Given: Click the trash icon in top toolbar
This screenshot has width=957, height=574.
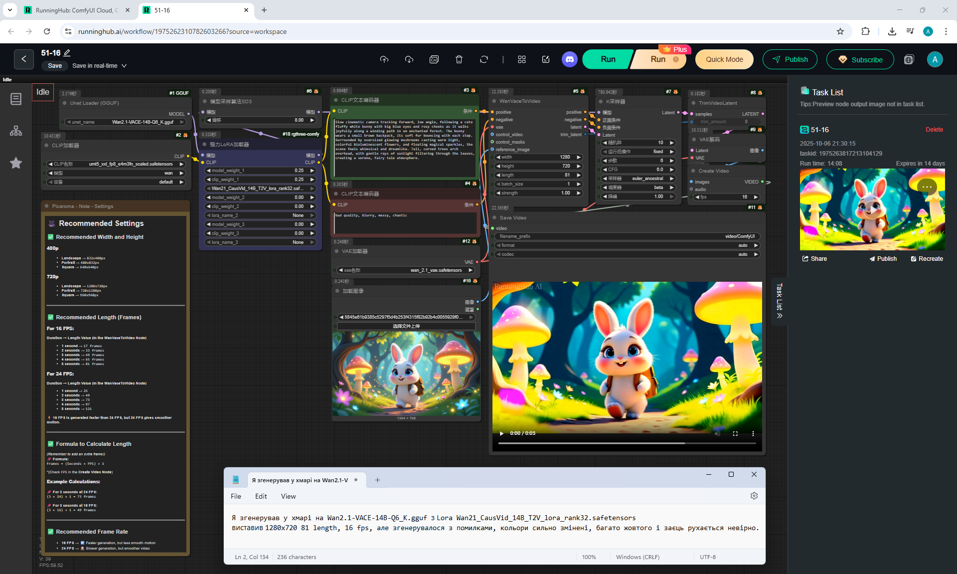Looking at the screenshot, I should 459,59.
